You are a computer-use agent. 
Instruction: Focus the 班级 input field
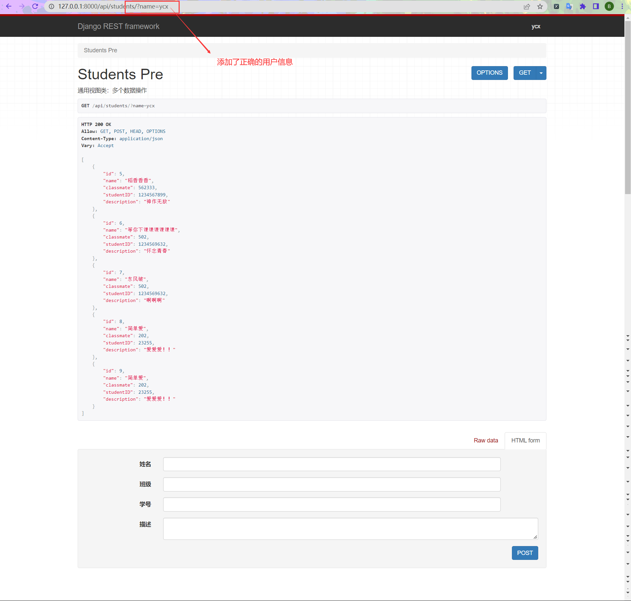(332, 484)
